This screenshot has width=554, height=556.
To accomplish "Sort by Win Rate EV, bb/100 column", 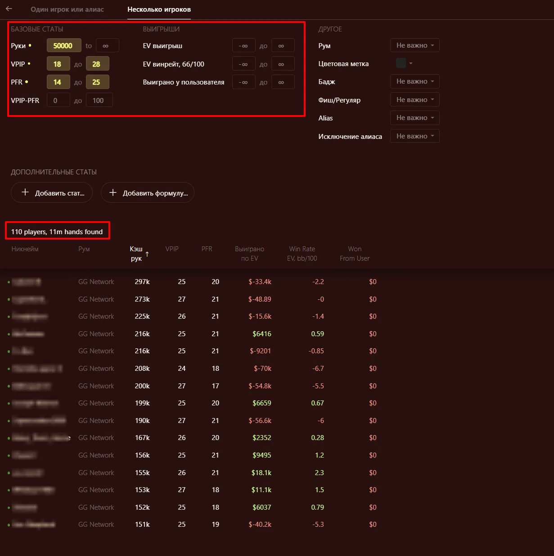I will point(302,254).
